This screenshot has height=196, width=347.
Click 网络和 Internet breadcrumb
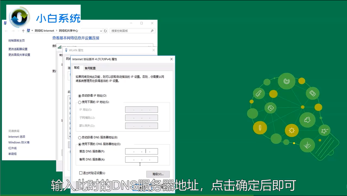[44, 31]
